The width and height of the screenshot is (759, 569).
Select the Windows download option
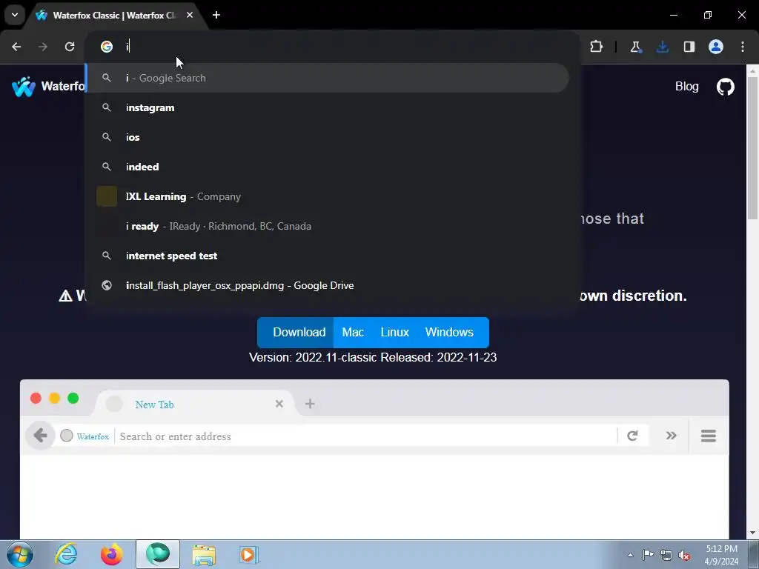pyautogui.click(x=449, y=333)
